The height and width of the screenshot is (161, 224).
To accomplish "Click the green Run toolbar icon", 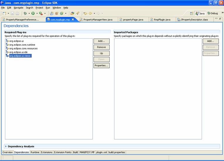I will click(x=33, y=13).
